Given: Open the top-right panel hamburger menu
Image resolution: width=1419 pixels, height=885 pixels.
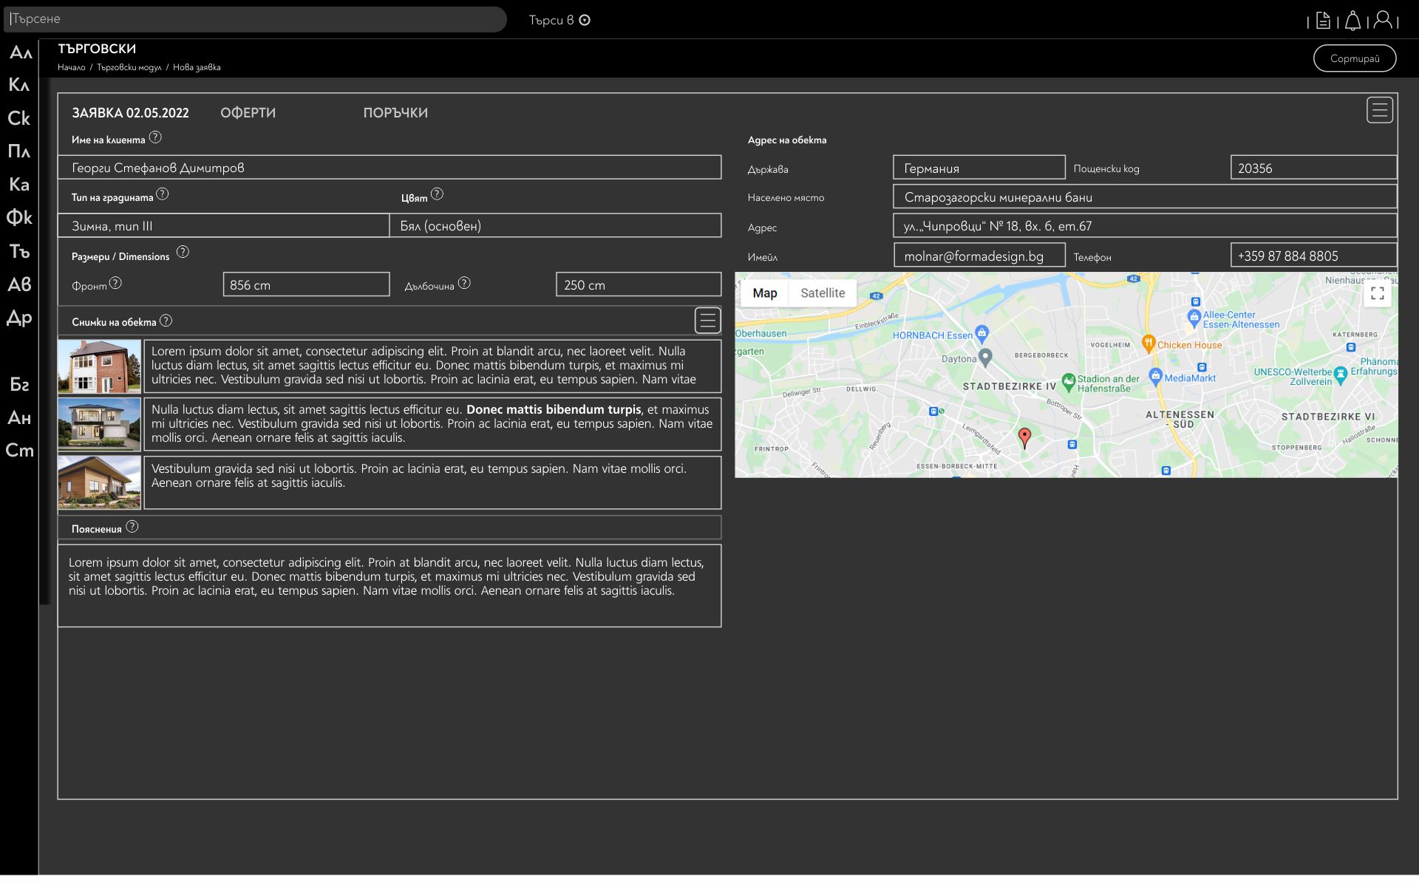Looking at the screenshot, I should click(1379, 110).
